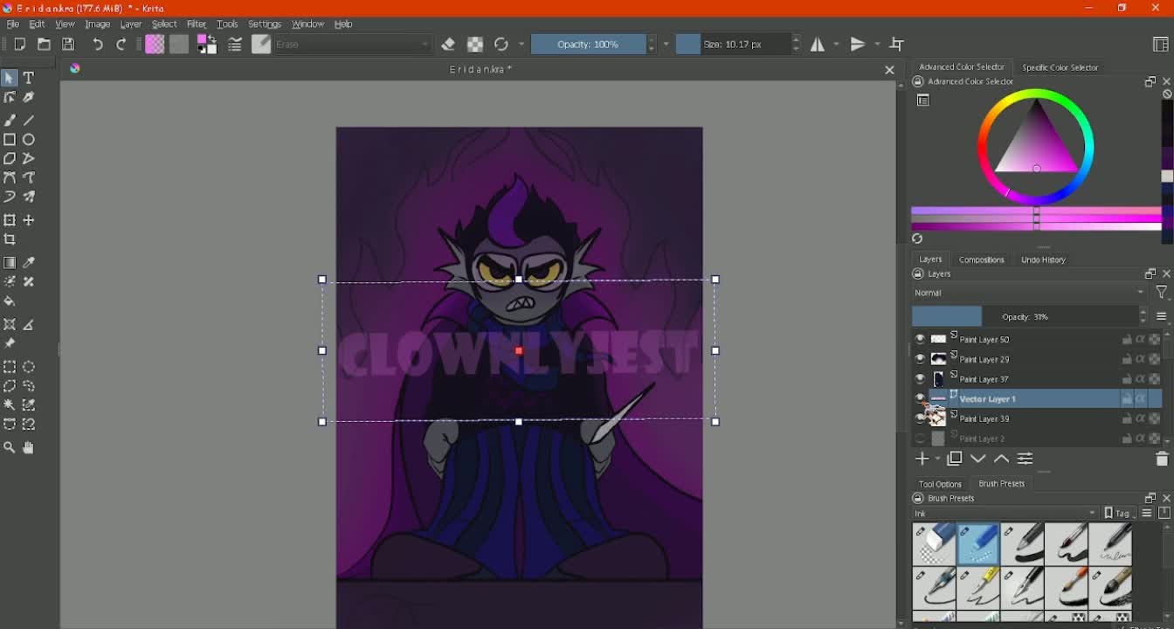Select the Zoom magnifier tool
This screenshot has height=629, width=1174.
[x=10, y=447]
